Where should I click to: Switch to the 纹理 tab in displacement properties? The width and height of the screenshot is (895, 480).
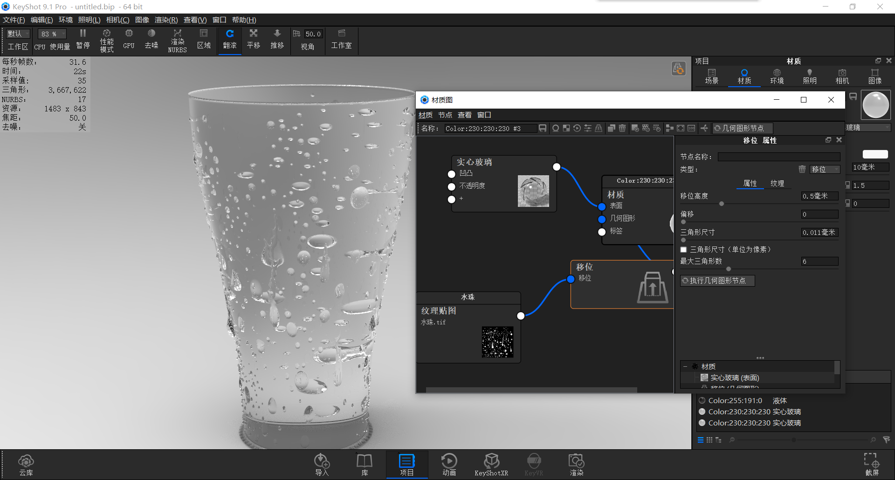coord(778,183)
